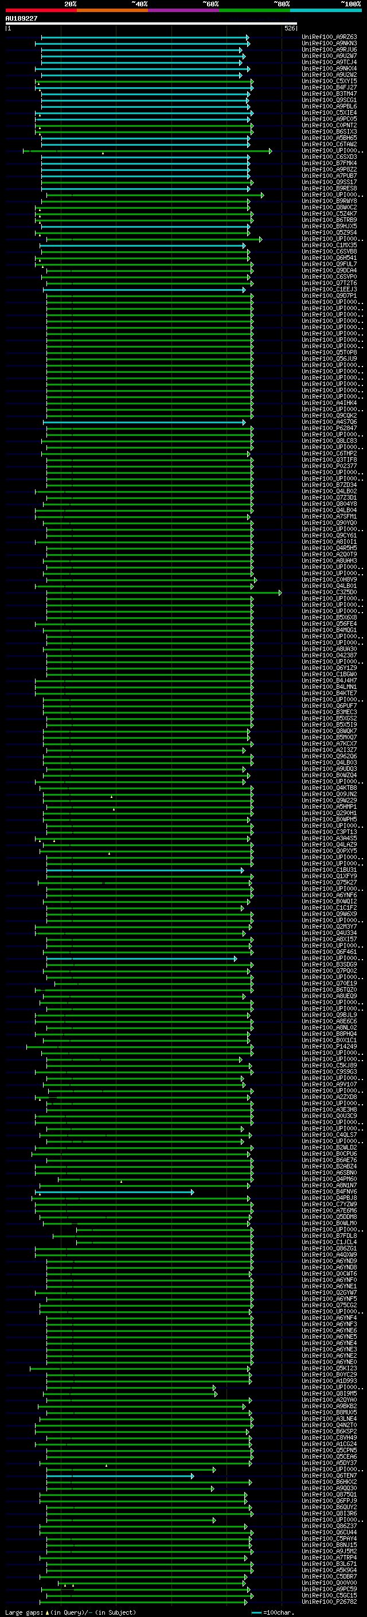Viewport: 367px width, 1617px height.
Task: Open hit UniRef100_C3PT13
Action: click(x=329, y=832)
